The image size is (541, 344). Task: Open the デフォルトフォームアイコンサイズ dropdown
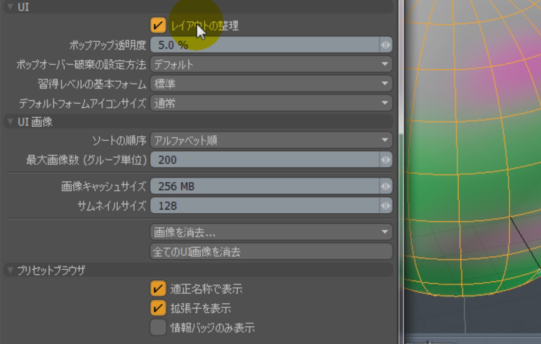click(x=271, y=103)
